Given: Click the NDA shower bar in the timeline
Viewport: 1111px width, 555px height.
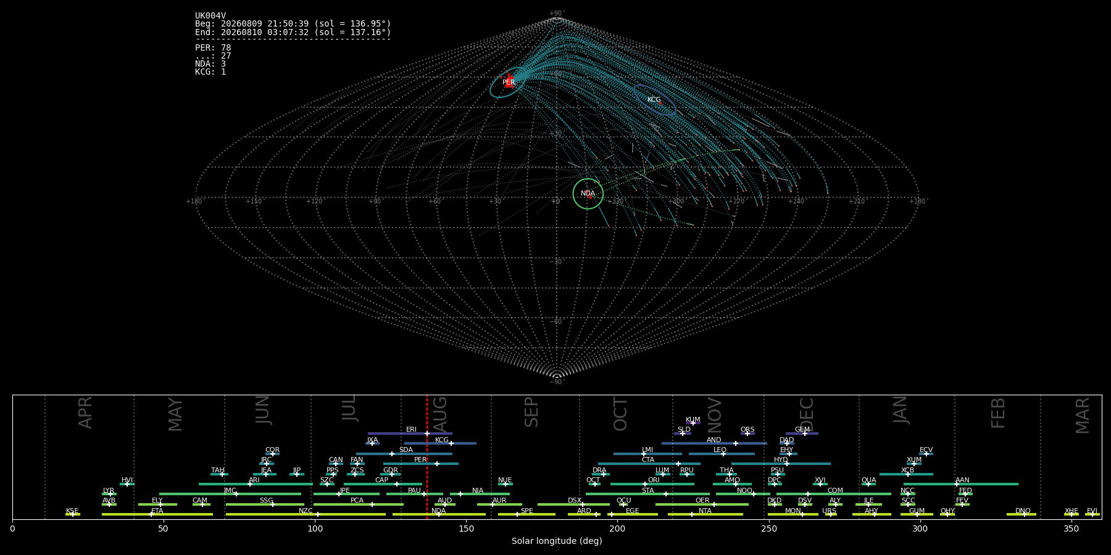Looking at the screenshot, I should point(439,514).
